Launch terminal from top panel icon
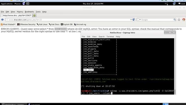 coord(28,4)
